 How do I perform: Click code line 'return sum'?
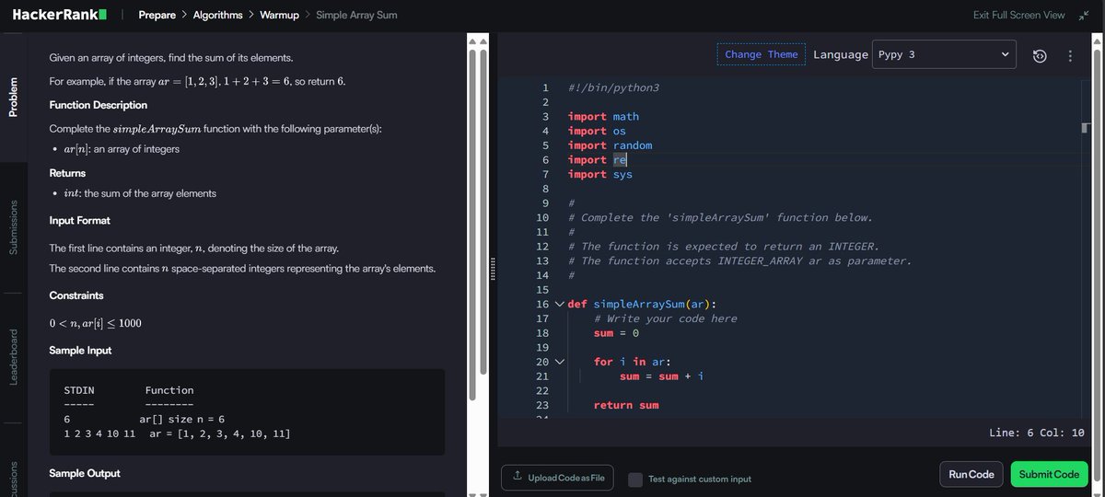click(626, 405)
